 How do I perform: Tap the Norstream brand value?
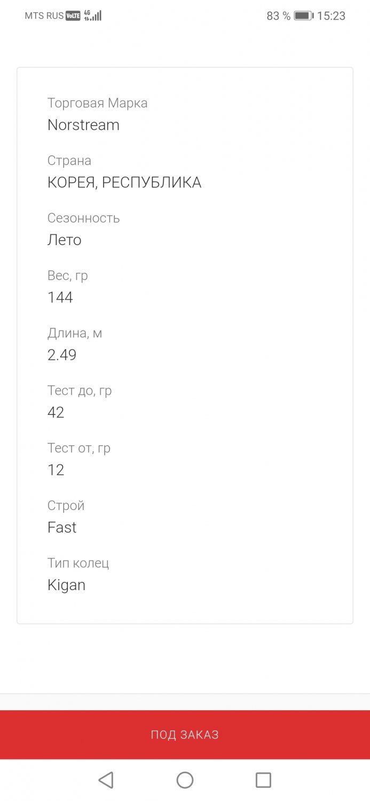click(83, 125)
